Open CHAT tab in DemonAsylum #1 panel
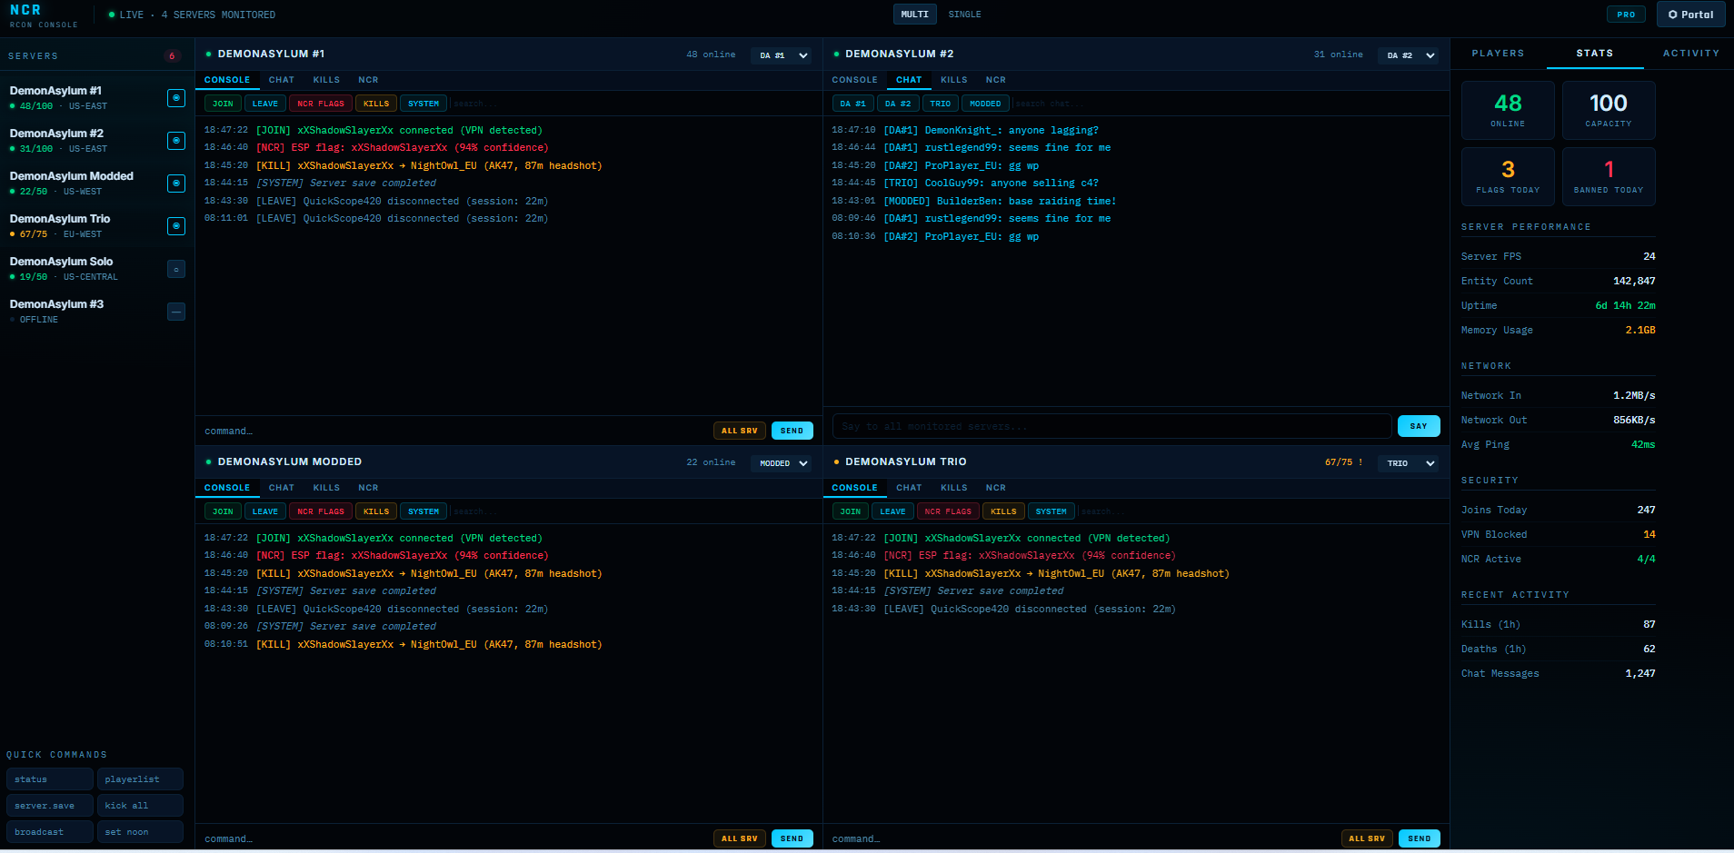 [281, 80]
